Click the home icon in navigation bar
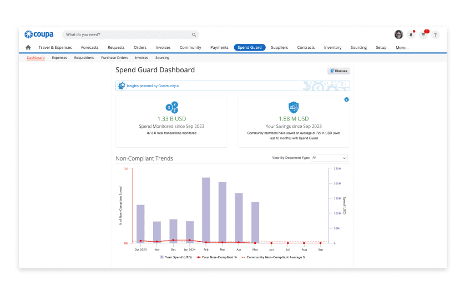This screenshot has height=295, width=465. tap(28, 48)
